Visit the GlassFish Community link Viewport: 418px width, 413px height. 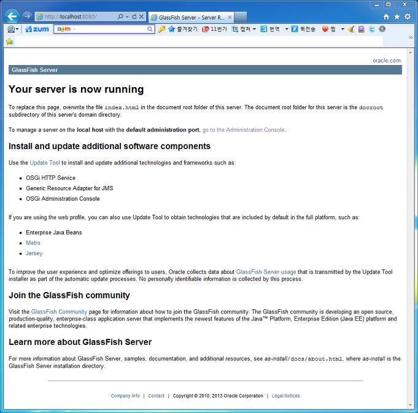(x=59, y=312)
